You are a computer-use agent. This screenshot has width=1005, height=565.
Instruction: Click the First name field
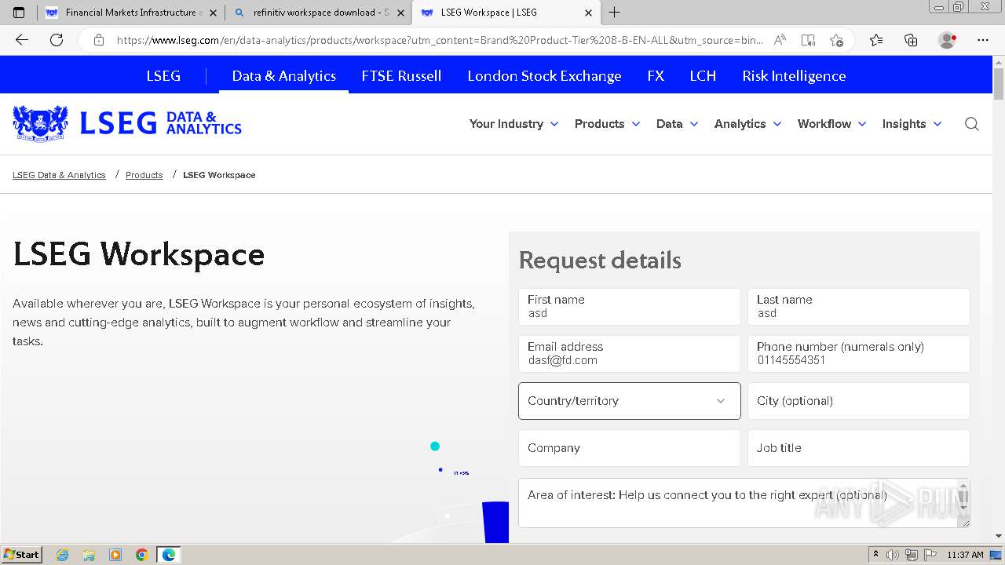[x=629, y=307]
